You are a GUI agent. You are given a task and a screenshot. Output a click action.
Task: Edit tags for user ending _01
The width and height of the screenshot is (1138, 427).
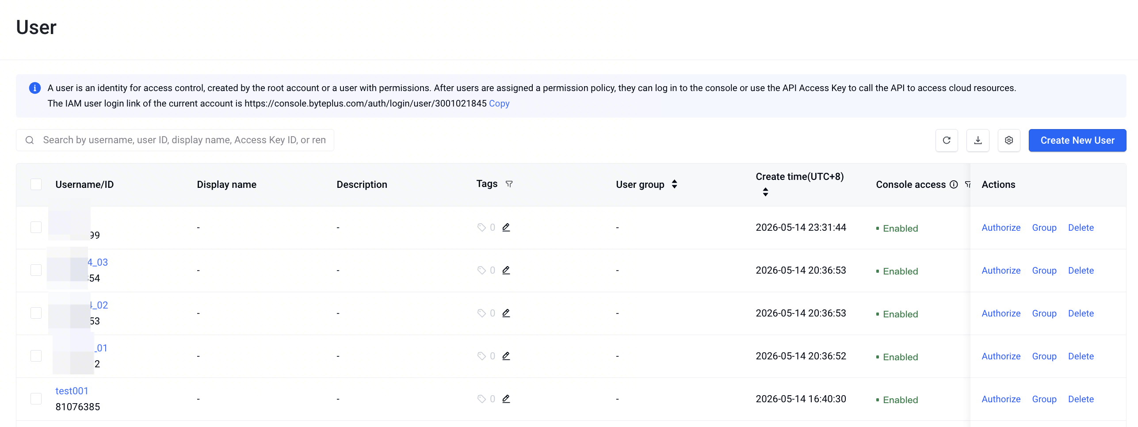[506, 356]
